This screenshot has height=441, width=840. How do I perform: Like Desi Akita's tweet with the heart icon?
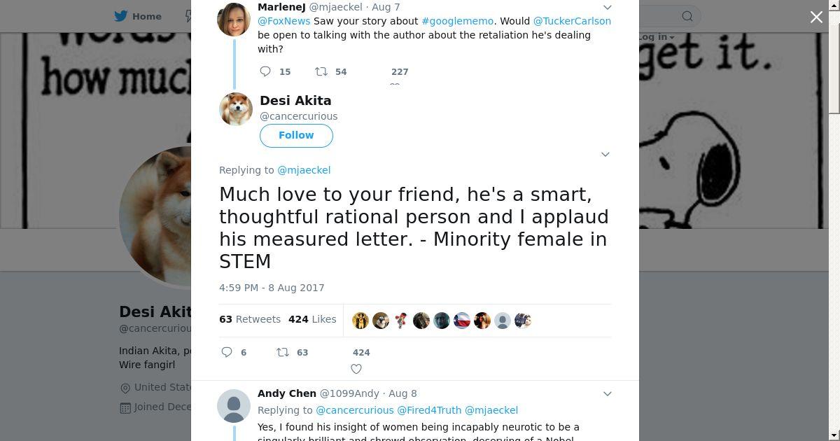(356, 369)
